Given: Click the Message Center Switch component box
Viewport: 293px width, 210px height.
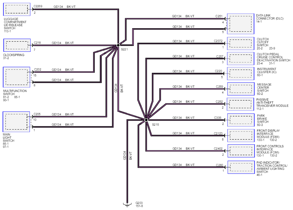Looking at the screenshot, I should [241, 89].
